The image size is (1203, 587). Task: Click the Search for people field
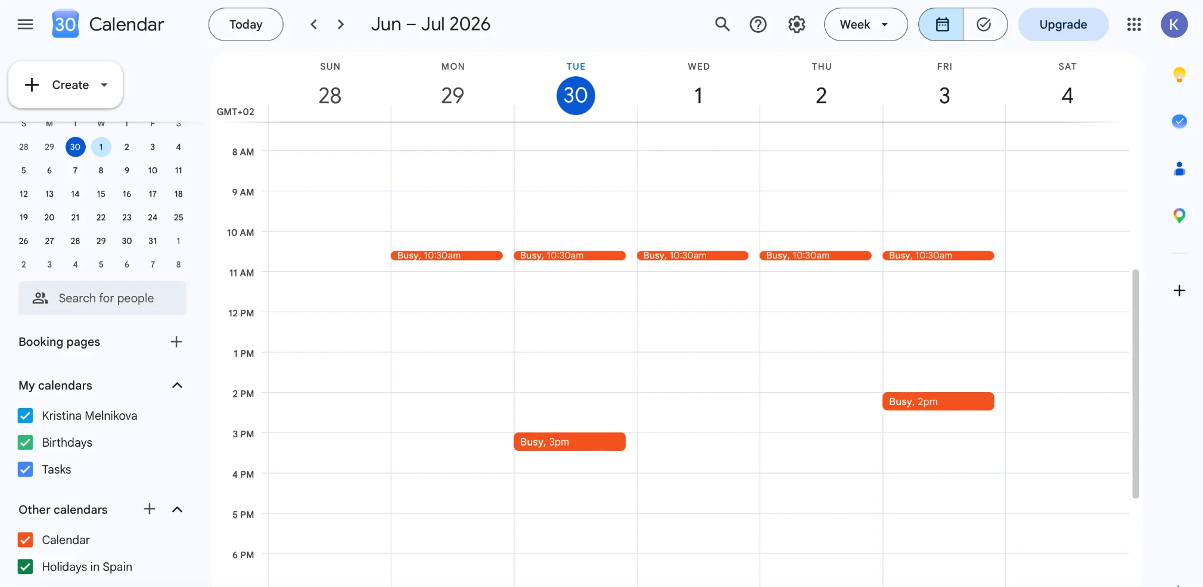(x=102, y=298)
